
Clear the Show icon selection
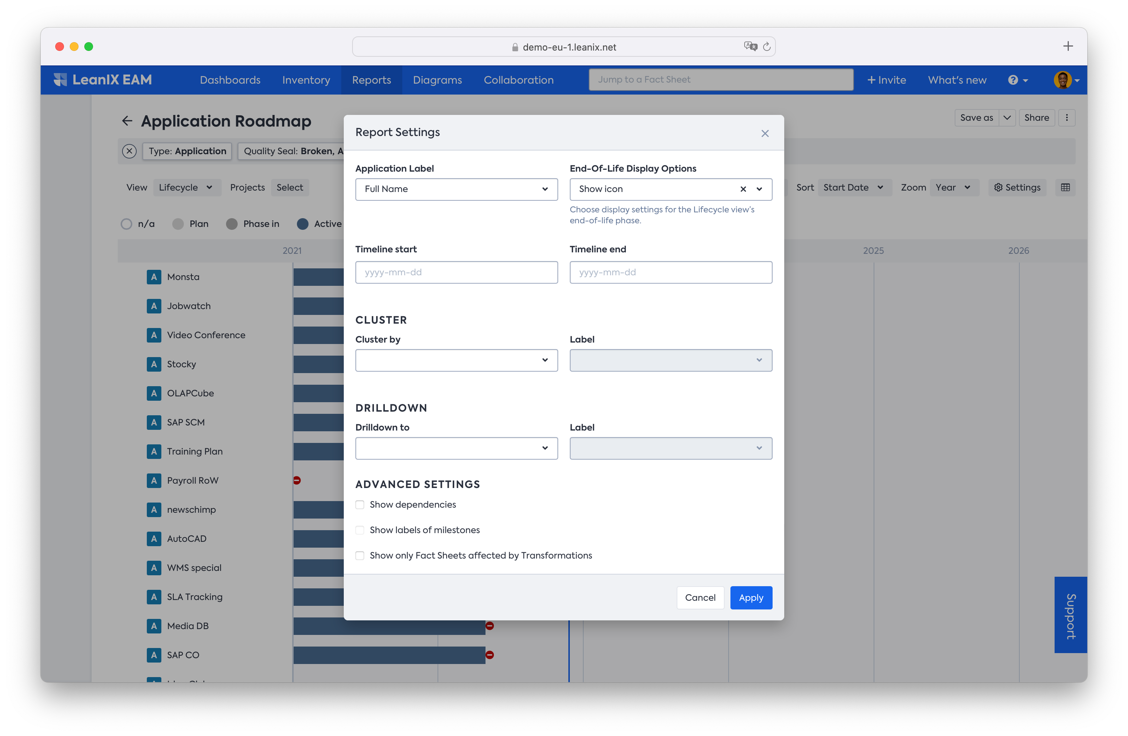click(743, 189)
